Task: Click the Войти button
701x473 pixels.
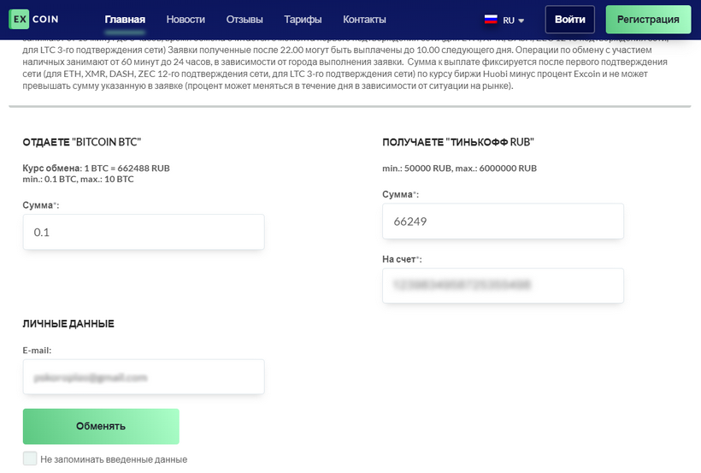Action: point(570,19)
